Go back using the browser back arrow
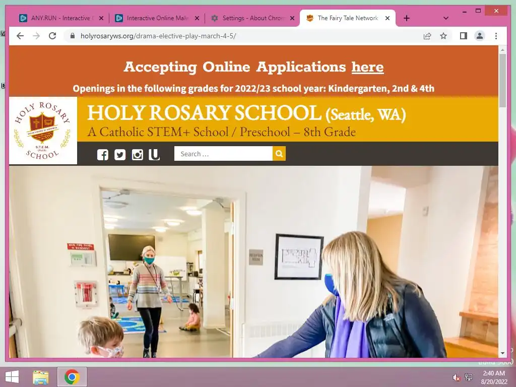Screen dimensions: 516x387 click(20, 36)
